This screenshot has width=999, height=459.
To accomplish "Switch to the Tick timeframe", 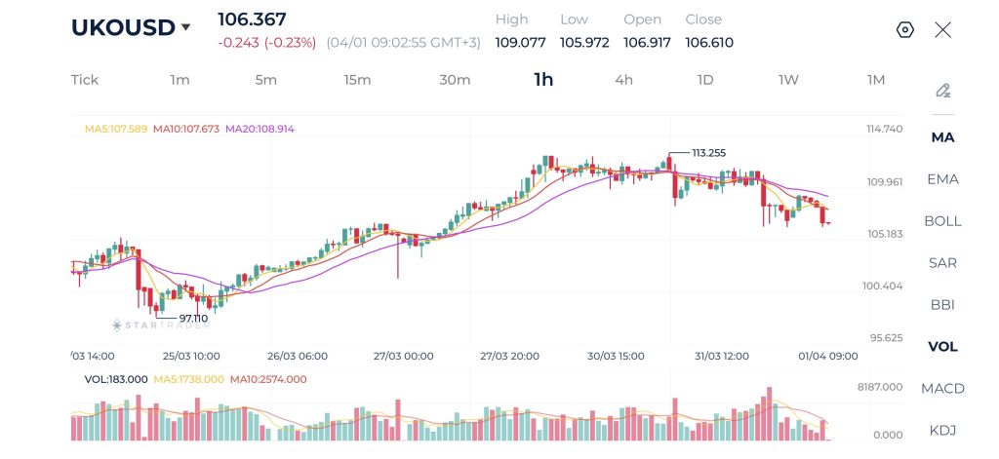I will (85, 80).
